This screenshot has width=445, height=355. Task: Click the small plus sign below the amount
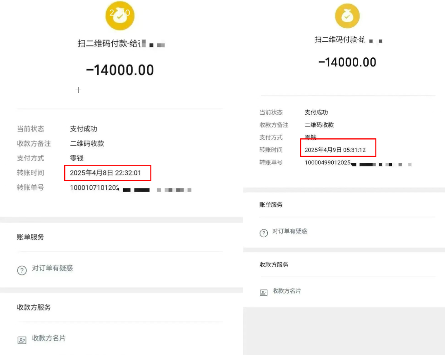(78, 90)
